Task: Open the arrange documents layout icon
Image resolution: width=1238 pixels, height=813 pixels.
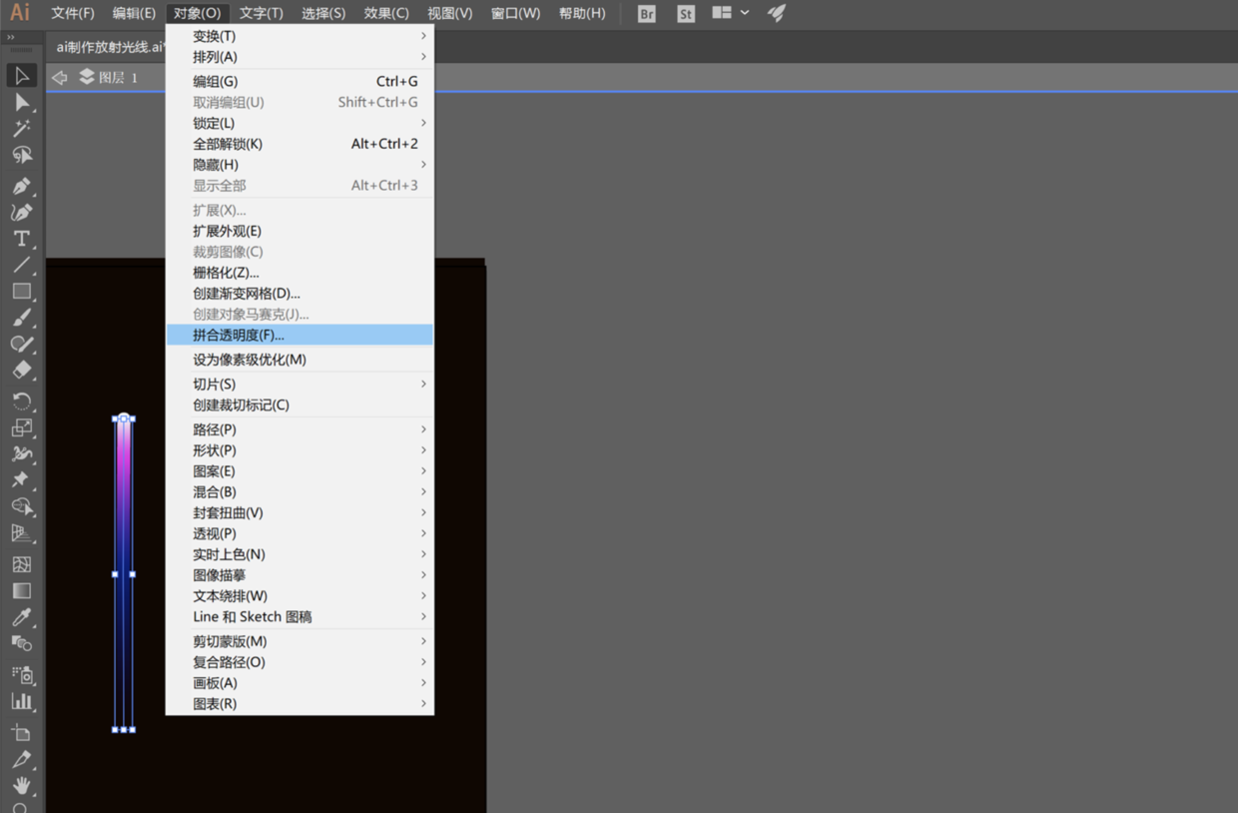Action: pyautogui.click(x=722, y=13)
